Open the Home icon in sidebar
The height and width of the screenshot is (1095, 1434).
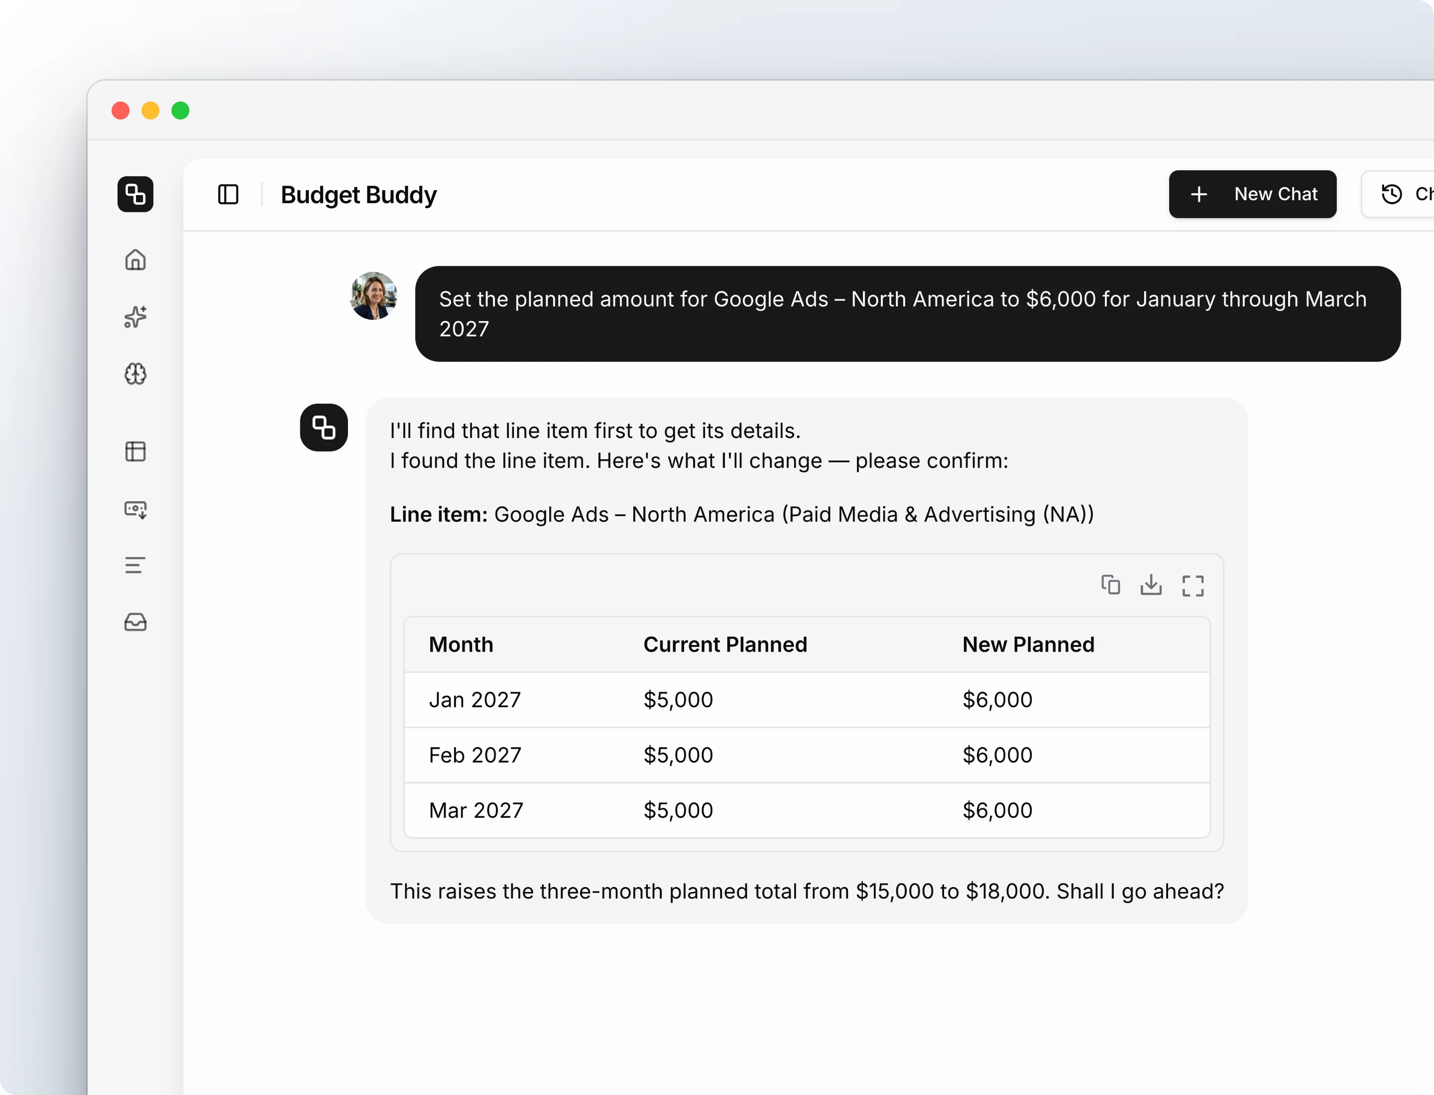click(x=135, y=259)
